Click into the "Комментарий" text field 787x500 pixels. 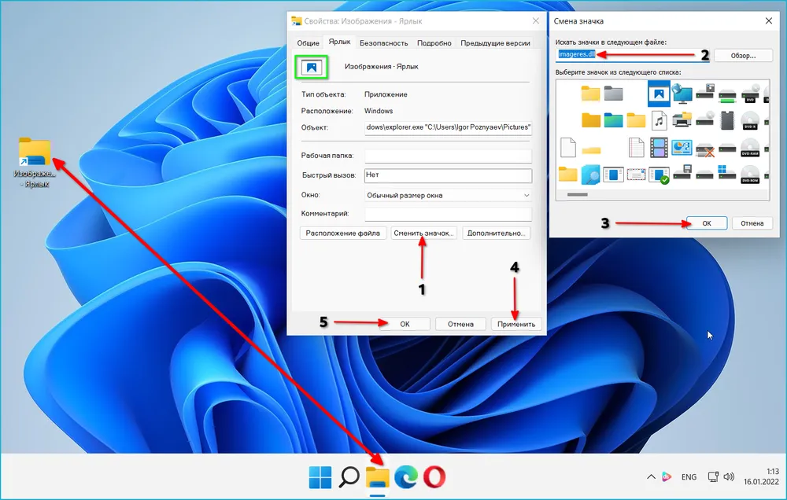point(449,214)
